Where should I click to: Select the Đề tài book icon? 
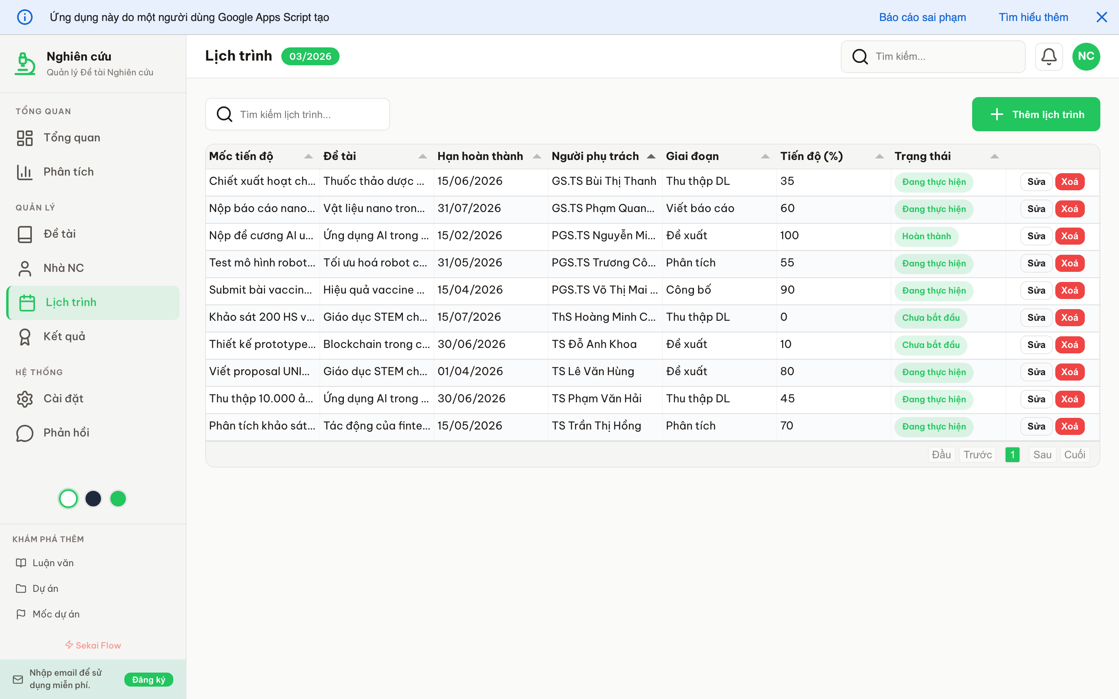[x=24, y=233]
